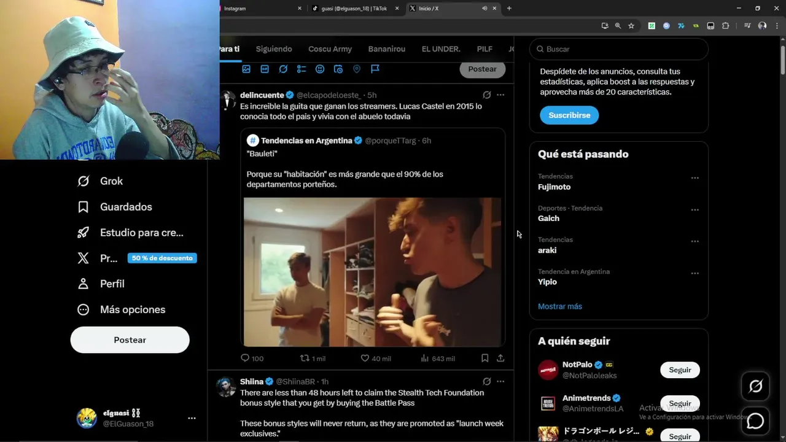Open the floating messages chat button
Image resolution: width=786 pixels, height=442 pixels.
[x=755, y=421]
